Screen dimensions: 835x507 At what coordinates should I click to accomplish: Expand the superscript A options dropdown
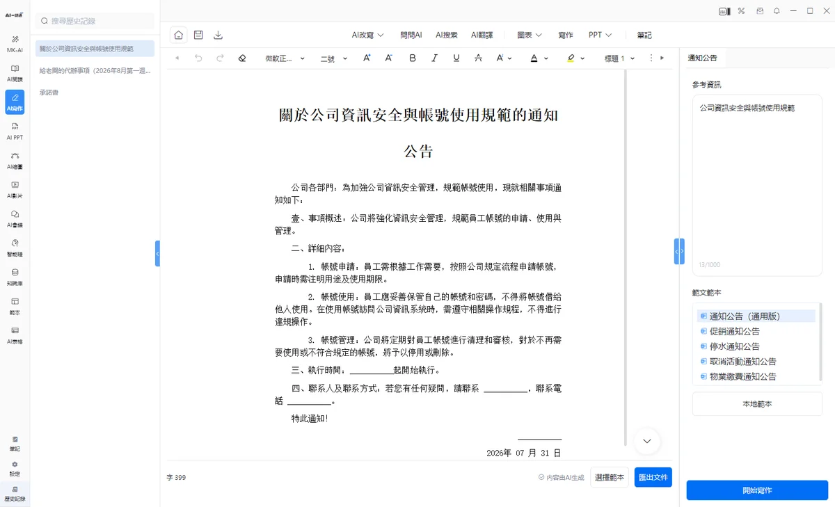[509, 58]
